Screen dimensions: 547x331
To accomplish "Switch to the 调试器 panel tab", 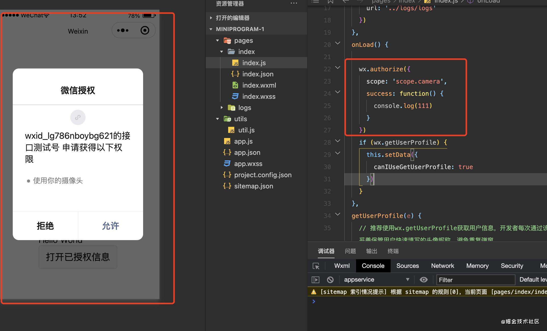I will tap(326, 251).
